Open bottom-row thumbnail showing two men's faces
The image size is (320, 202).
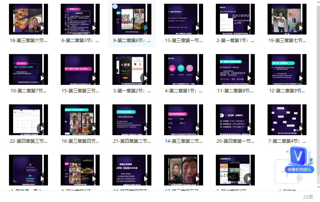click(x=184, y=170)
